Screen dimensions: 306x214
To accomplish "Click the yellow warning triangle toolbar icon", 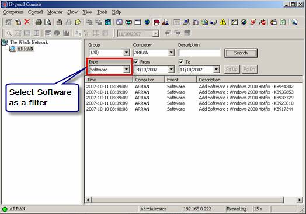I will [222, 22].
